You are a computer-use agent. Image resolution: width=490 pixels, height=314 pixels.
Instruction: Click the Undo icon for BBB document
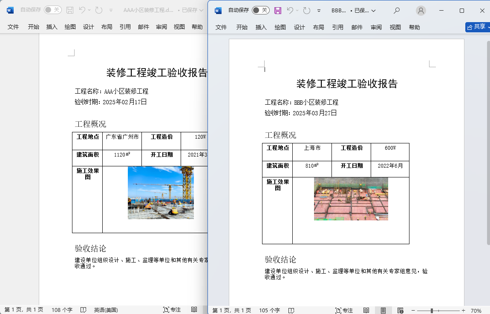290,9
